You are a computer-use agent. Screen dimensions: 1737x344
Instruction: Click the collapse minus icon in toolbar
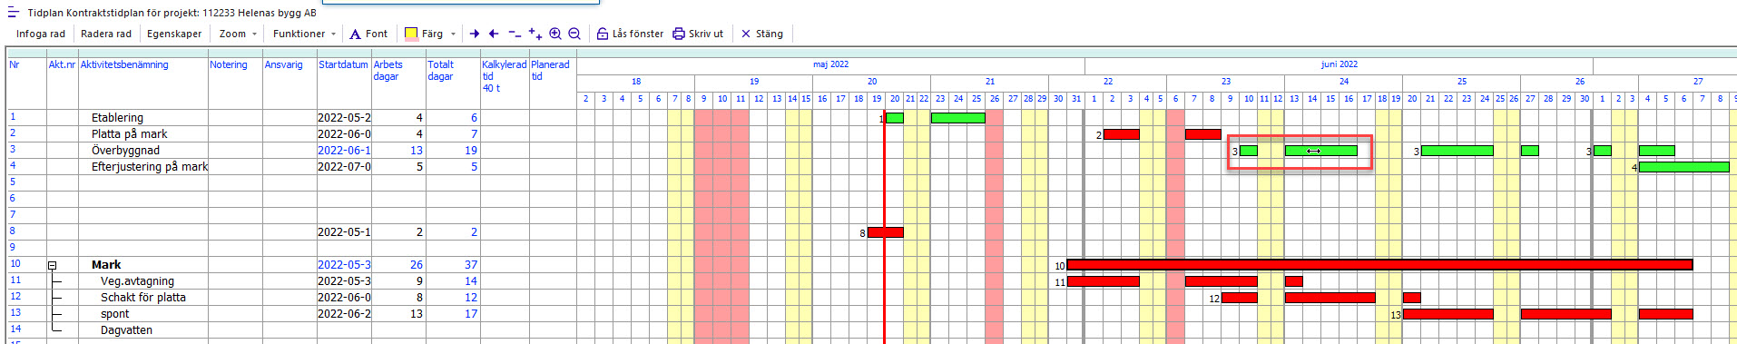click(515, 34)
